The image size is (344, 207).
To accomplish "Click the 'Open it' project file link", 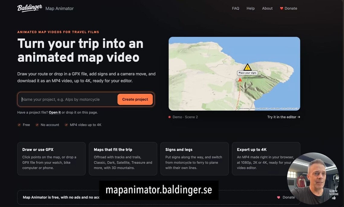I will coord(55,112).
